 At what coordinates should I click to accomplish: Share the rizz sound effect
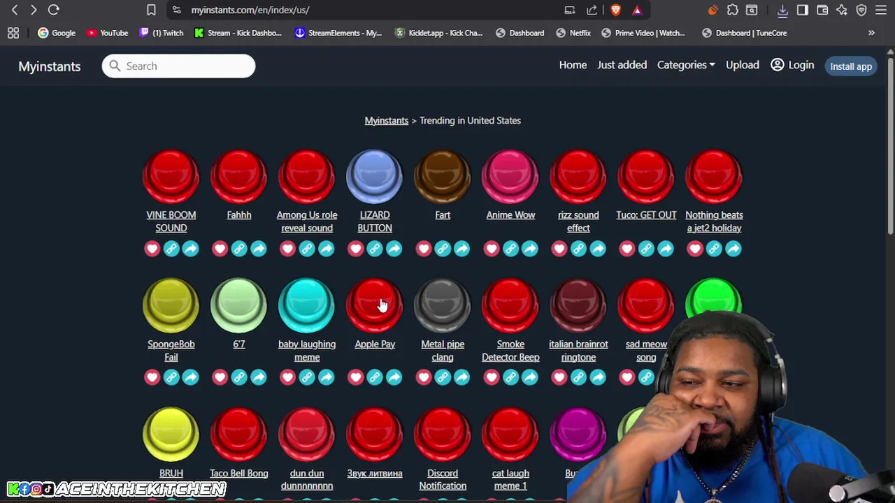coord(598,249)
